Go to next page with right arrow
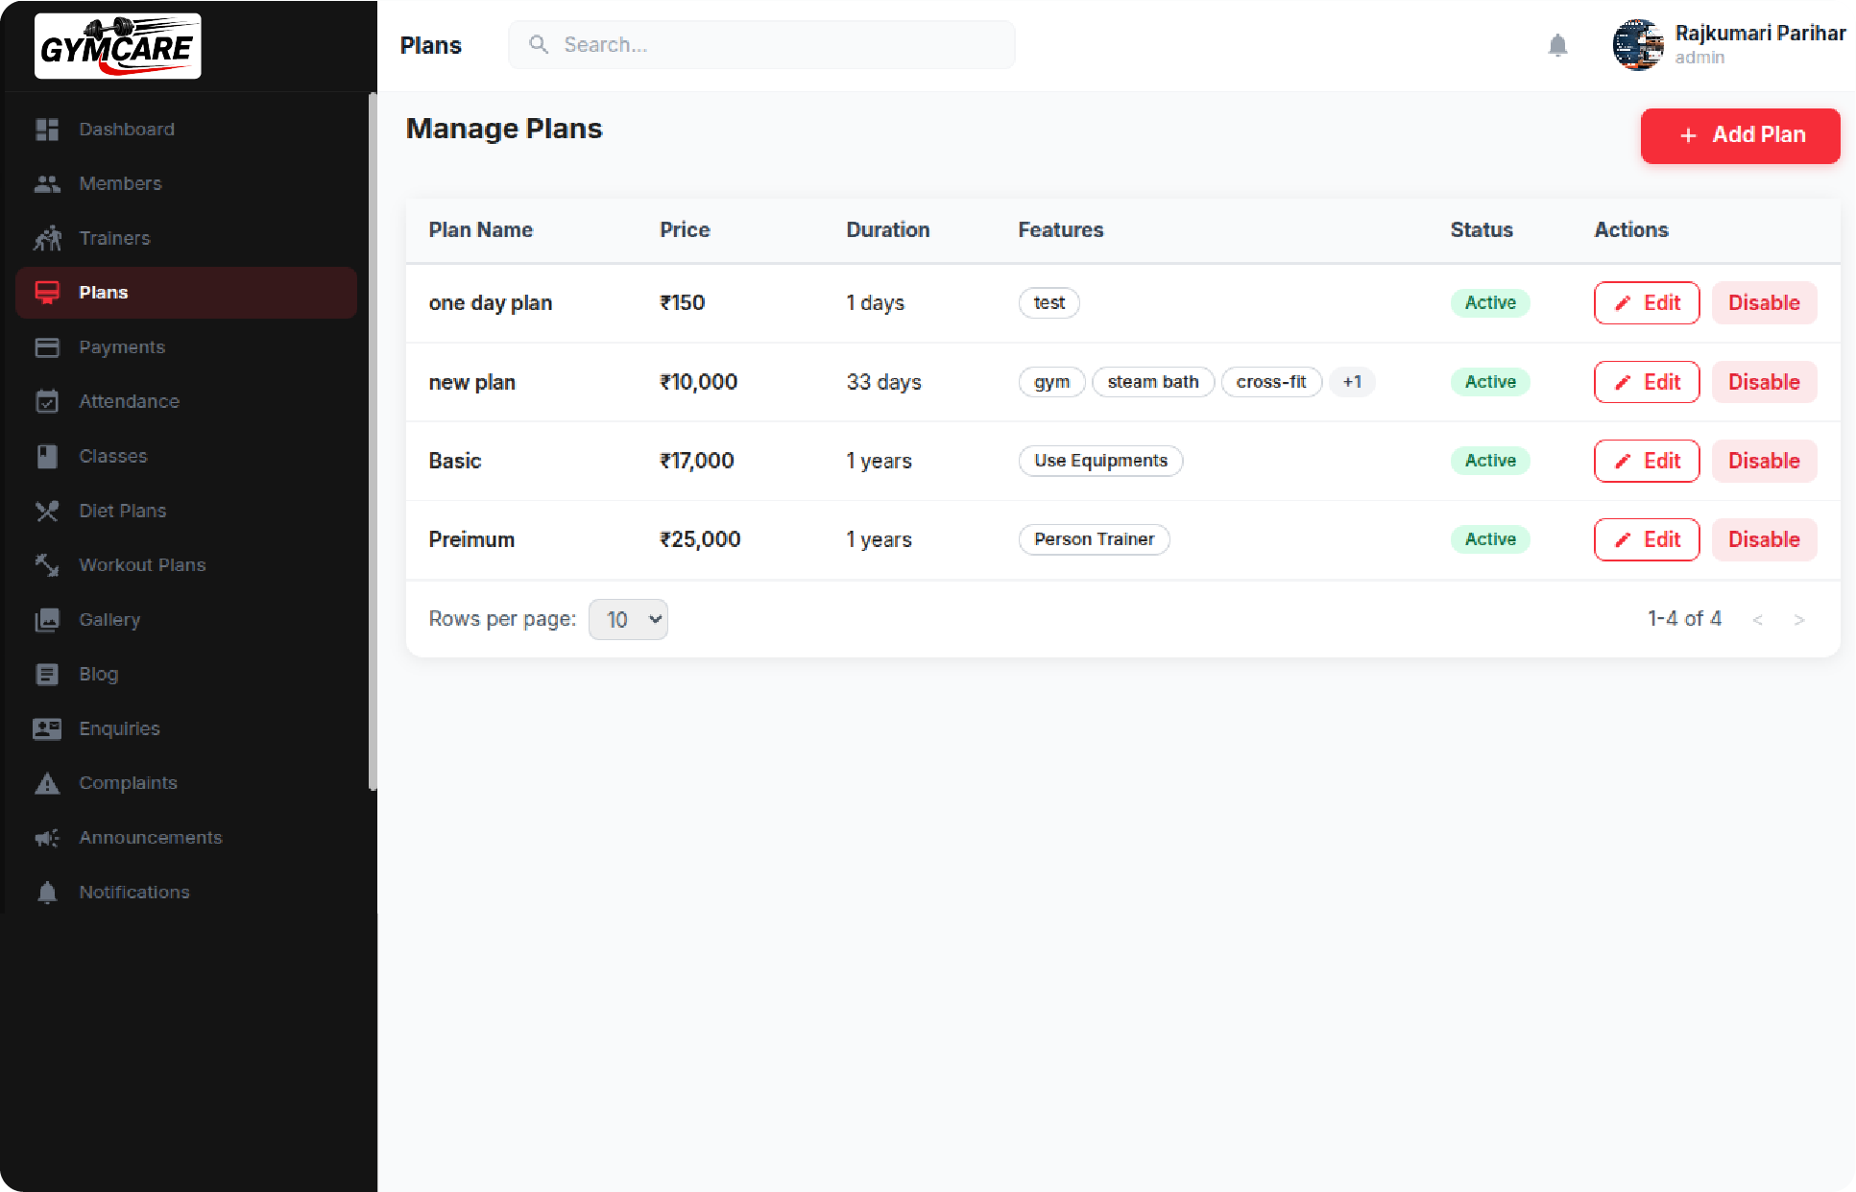 (x=1800, y=619)
